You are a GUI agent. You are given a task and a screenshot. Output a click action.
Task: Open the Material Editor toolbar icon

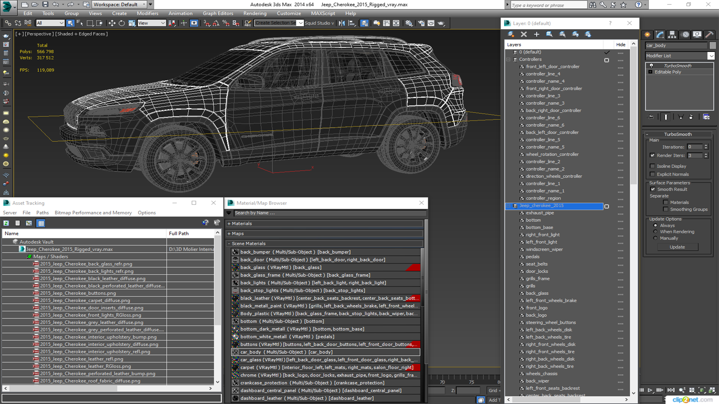pos(409,23)
